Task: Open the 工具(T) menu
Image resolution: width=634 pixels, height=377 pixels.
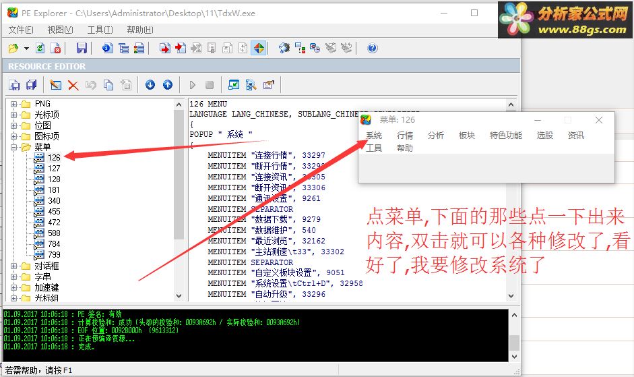Action: tap(100, 30)
